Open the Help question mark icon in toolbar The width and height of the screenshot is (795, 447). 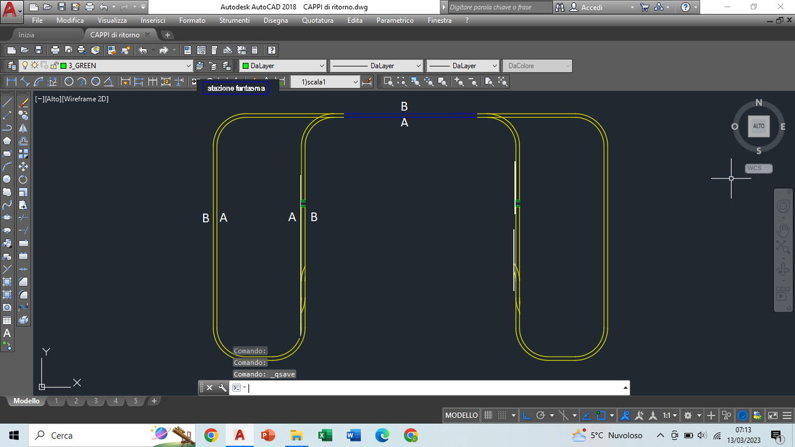pos(271,50)
